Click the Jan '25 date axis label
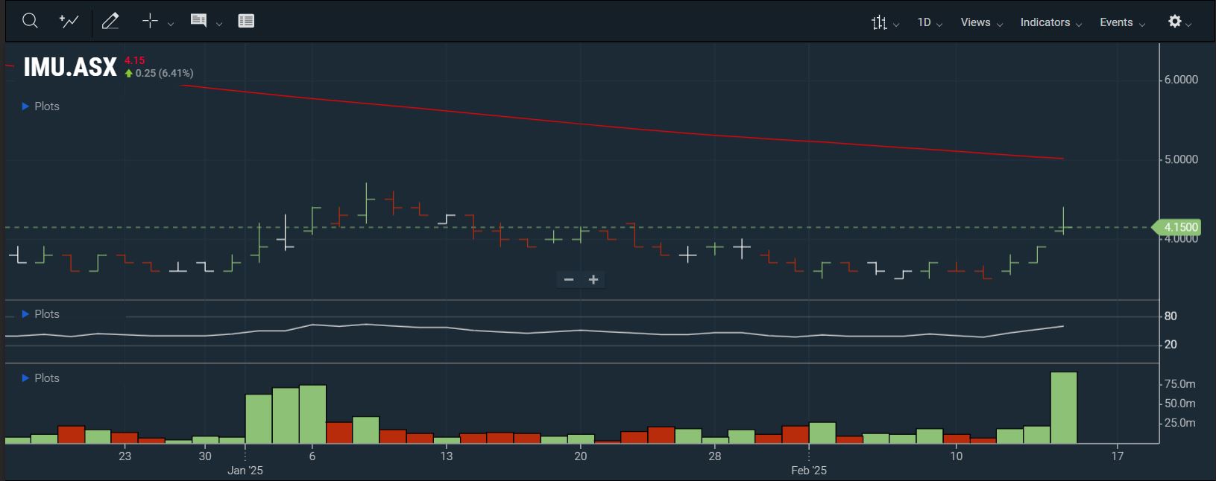1216x481 pixels. (245, 471)
